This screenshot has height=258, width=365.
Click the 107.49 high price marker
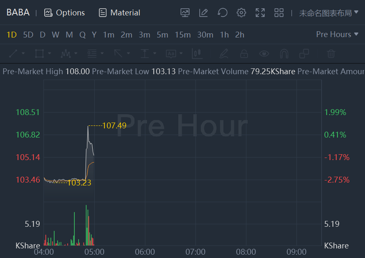click(114, 125)
